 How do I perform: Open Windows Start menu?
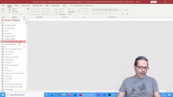click(x=3, y=95)
